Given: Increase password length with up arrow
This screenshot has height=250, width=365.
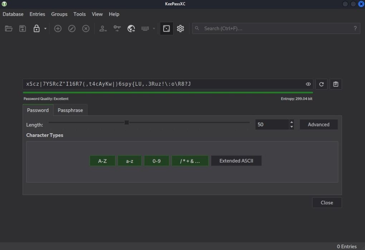Looking at the screenshot, I should (292, 122).
